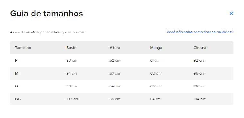Click the 90 cm Busto value
Viewport: 244px width, 118px height.
pyautogui.click(x=72, y=60)
